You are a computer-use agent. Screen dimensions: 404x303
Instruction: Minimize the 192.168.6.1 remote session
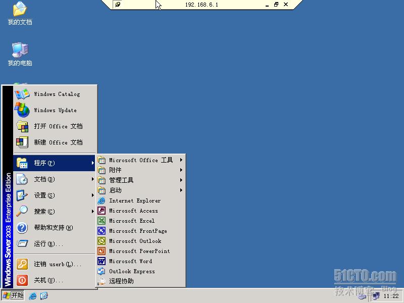click(267, 5)
